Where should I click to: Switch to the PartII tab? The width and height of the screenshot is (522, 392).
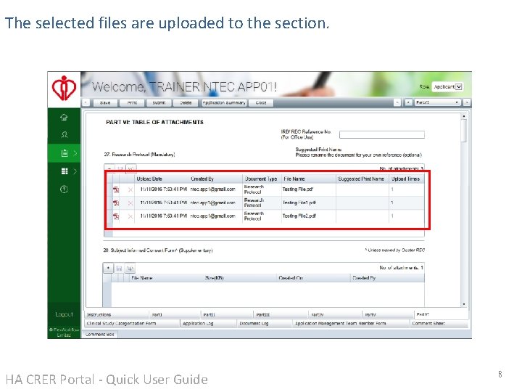(228, 314)
